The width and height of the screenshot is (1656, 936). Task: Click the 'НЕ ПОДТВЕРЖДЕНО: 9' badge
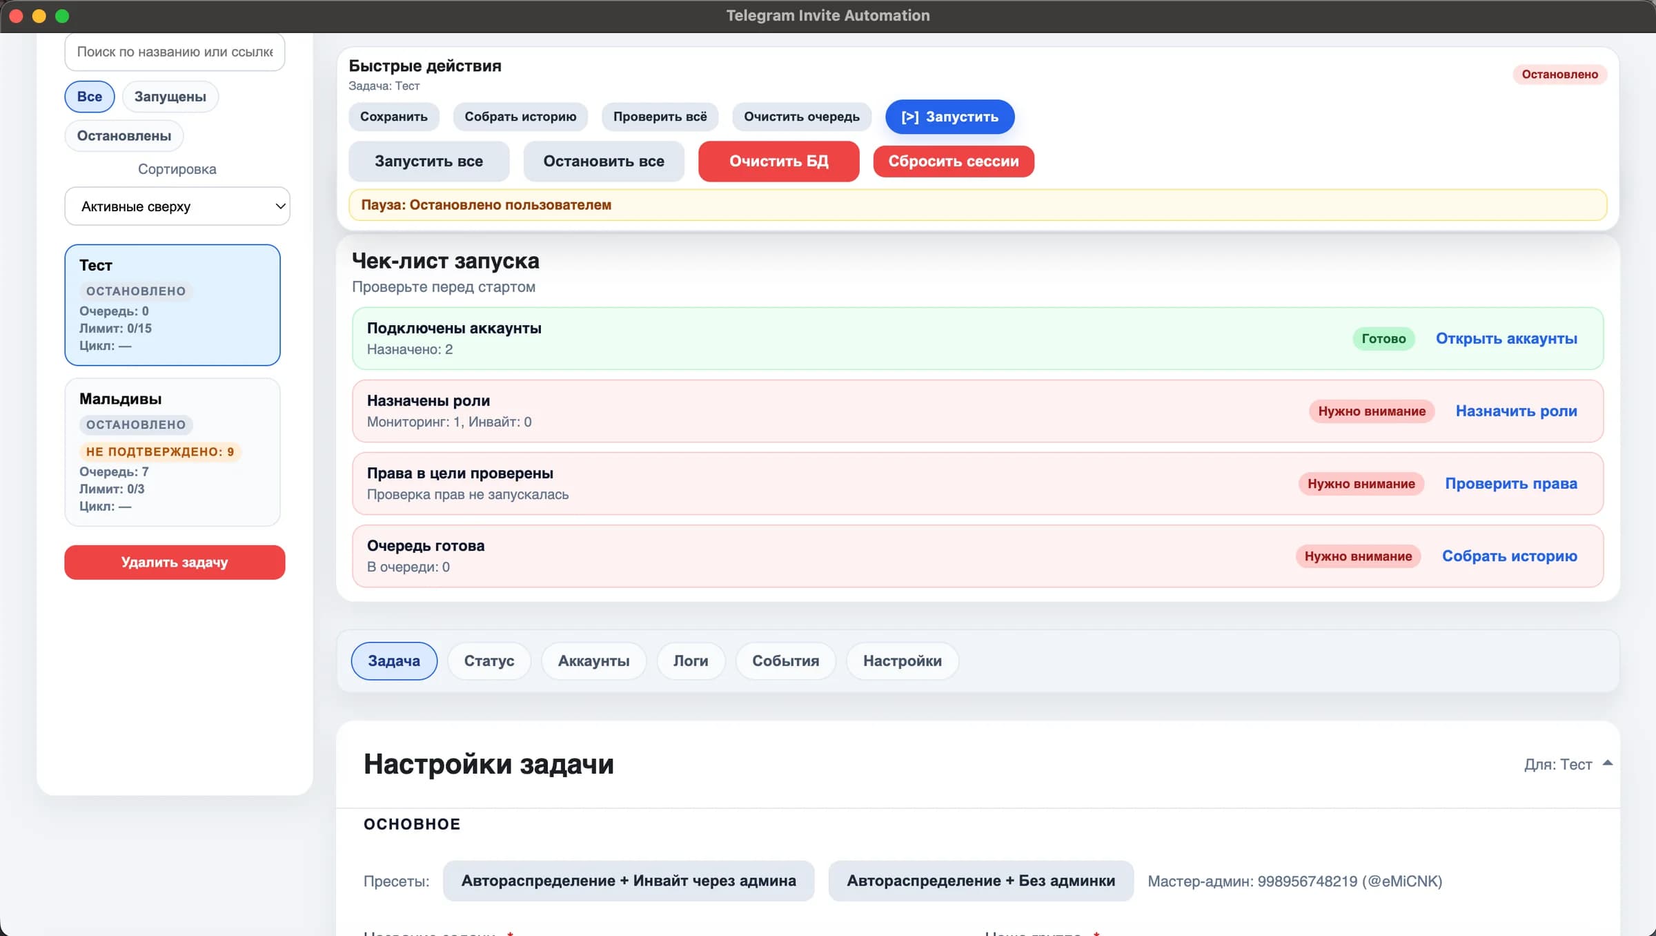click(x=160, y=452)
